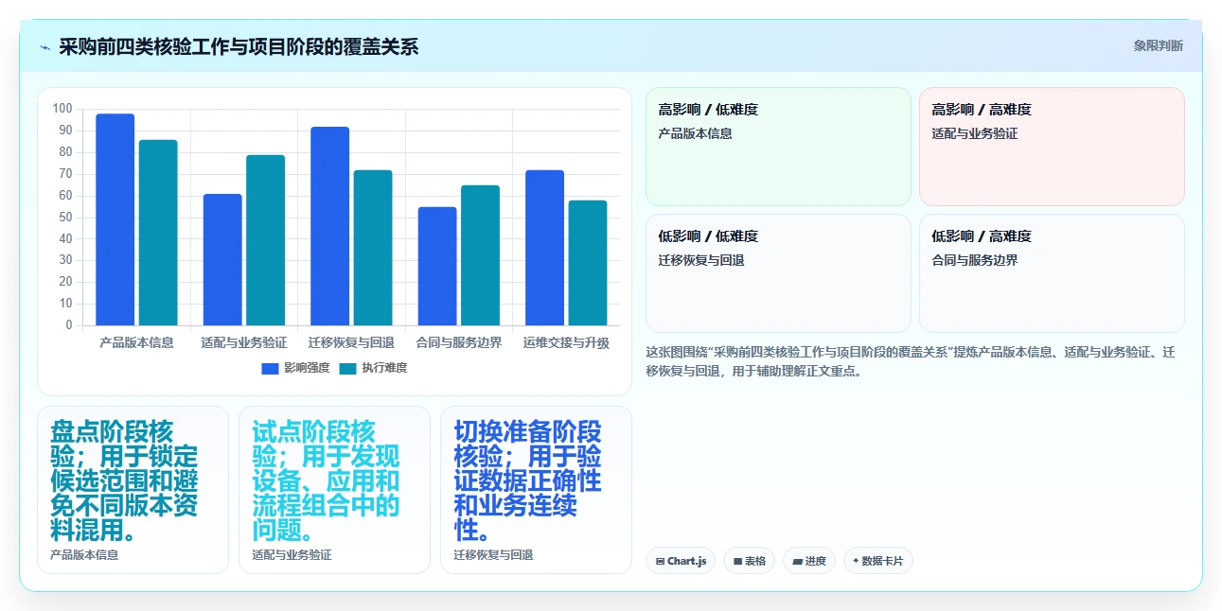
Task: Select the 进度 tag chip
Action: point(809,561)
